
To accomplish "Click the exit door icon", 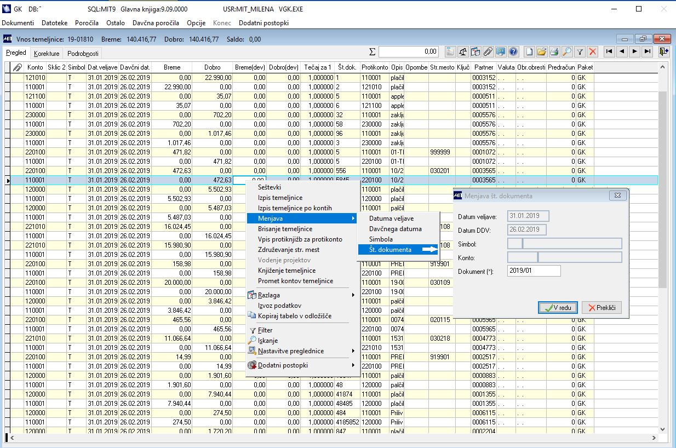I will point(664,51).
